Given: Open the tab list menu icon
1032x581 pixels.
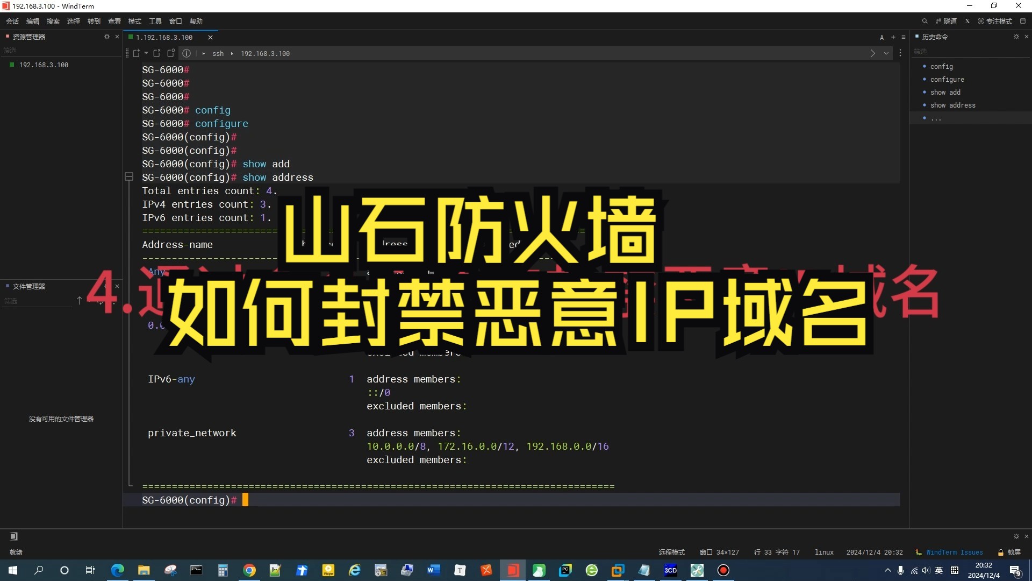Looking at the screenshot, I should 904,37.
